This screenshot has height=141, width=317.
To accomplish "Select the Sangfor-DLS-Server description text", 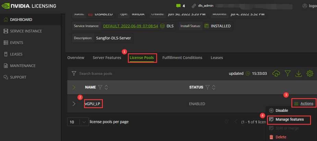I will [x=113, y=38].
